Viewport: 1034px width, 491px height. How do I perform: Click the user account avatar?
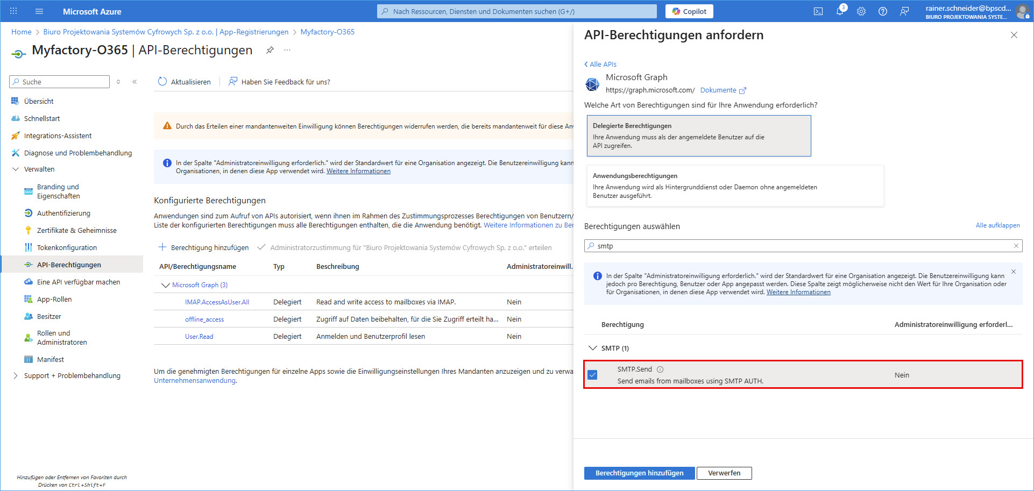(1023, 12)
